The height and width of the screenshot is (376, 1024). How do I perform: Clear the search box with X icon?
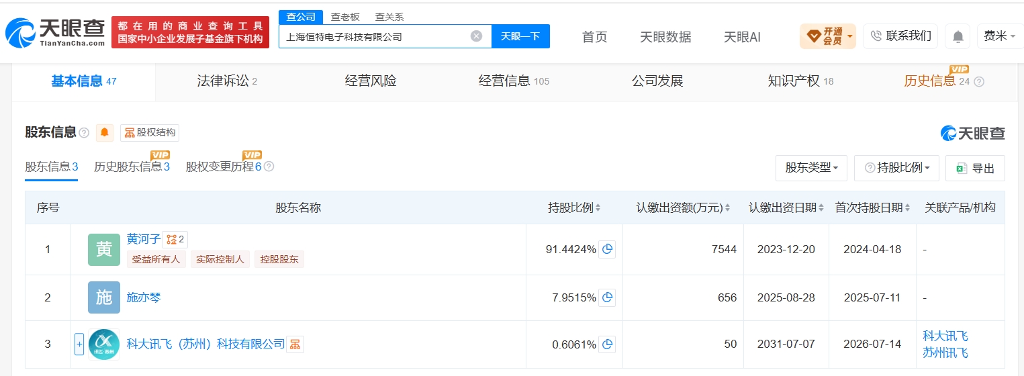(476, 36)
